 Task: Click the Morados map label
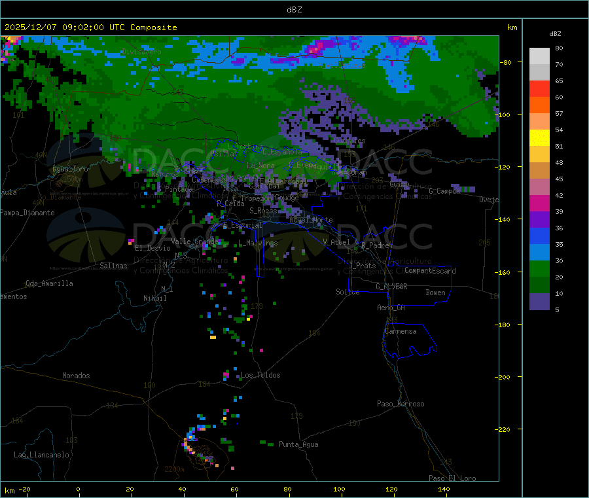click(76, 376)
